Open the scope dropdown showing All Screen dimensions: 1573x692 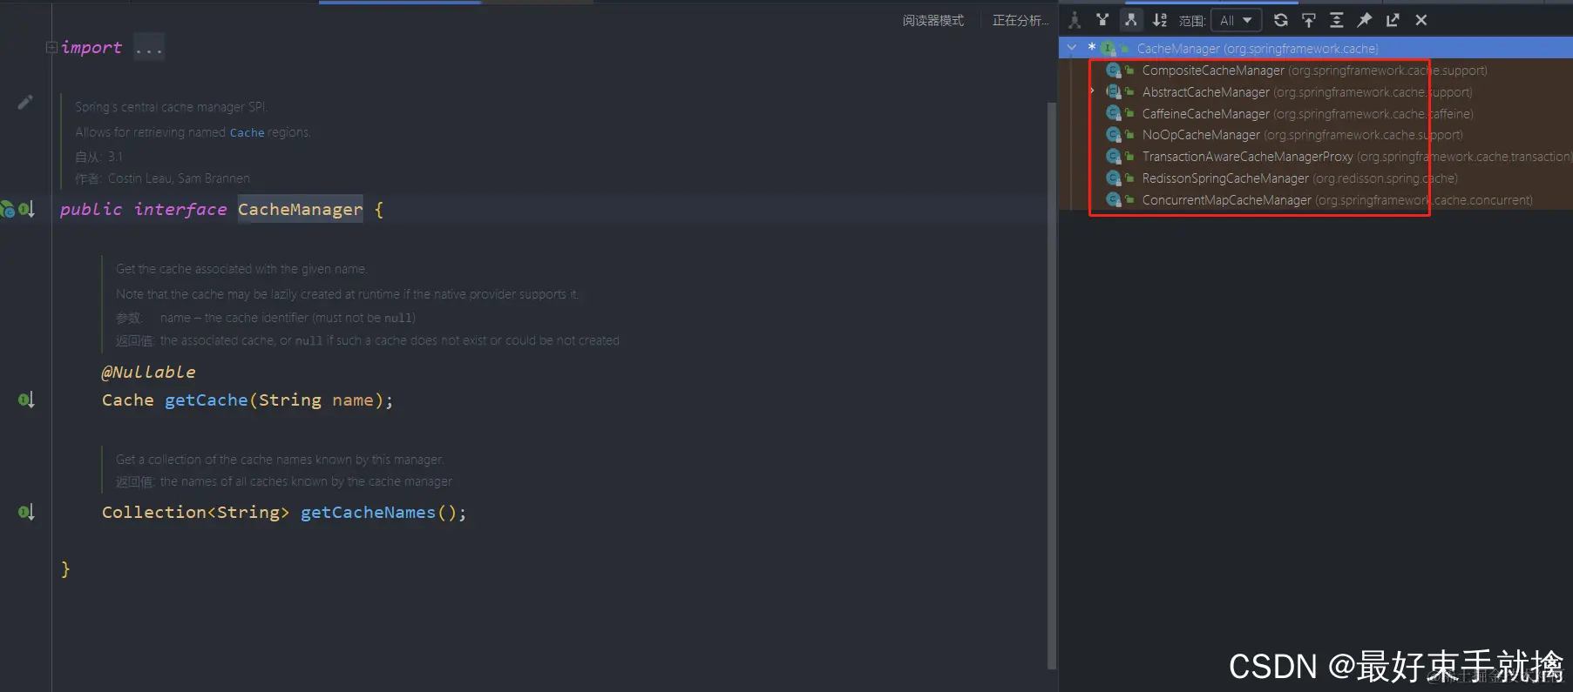(x=1236, y=20)
